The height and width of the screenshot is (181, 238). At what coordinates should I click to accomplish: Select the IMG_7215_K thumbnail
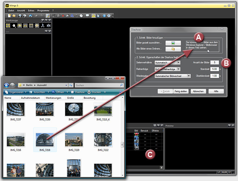(103, 109)
